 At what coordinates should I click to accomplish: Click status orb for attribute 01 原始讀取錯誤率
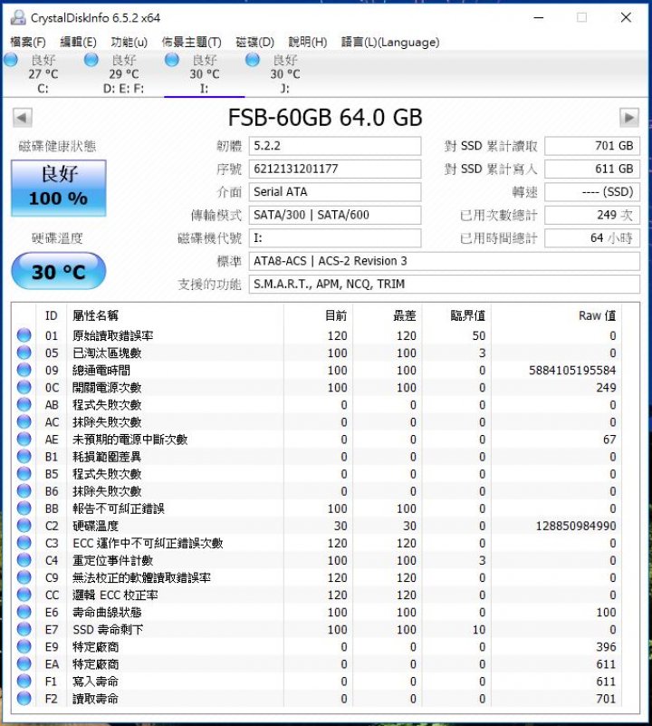click(24, 335)
